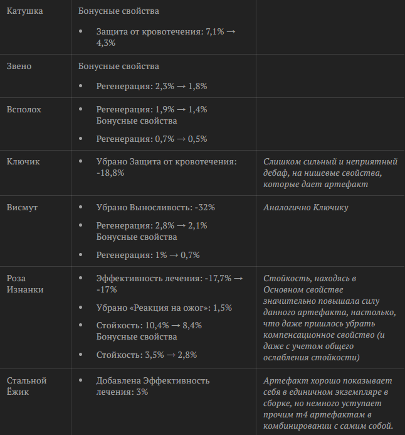Click Добавлена Эффективность лечения 3% entry
Image resolution: width=405 pixels, height=435 pixels.
[x=153, y=386]
